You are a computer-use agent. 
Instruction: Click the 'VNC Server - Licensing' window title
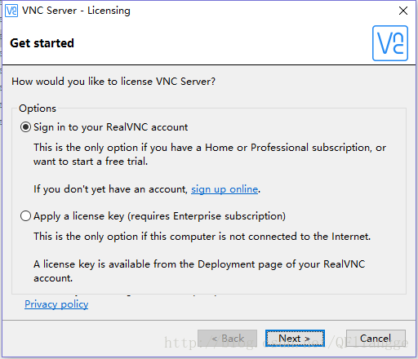pos(76,11)
